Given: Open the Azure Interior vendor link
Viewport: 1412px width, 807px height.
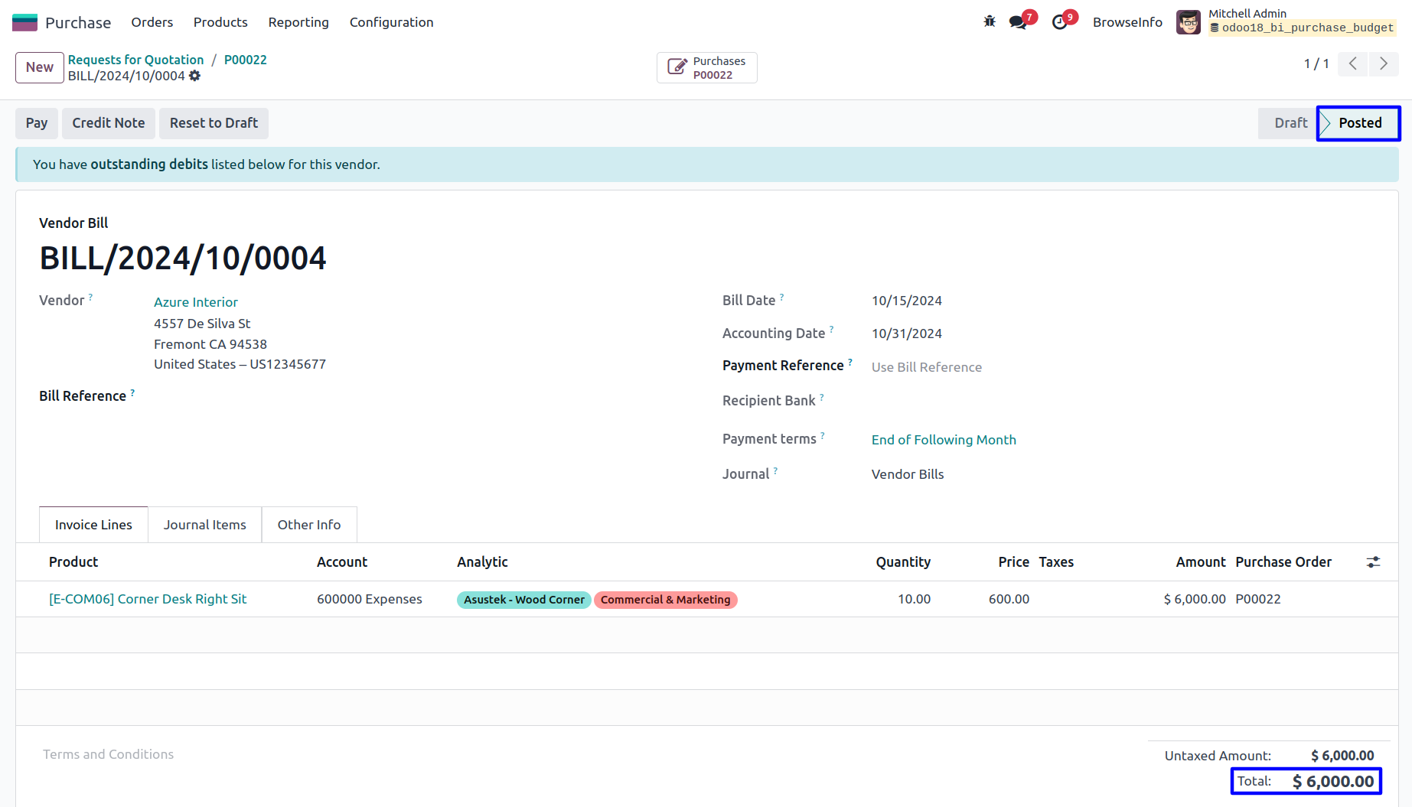Looking at the screenshot, I should 196,302.
